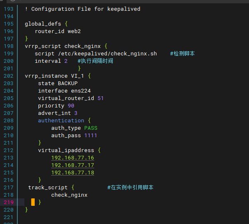249x224 pixels.
Task: Click on 'state BACKUP' line
Action: click(58, 83)
